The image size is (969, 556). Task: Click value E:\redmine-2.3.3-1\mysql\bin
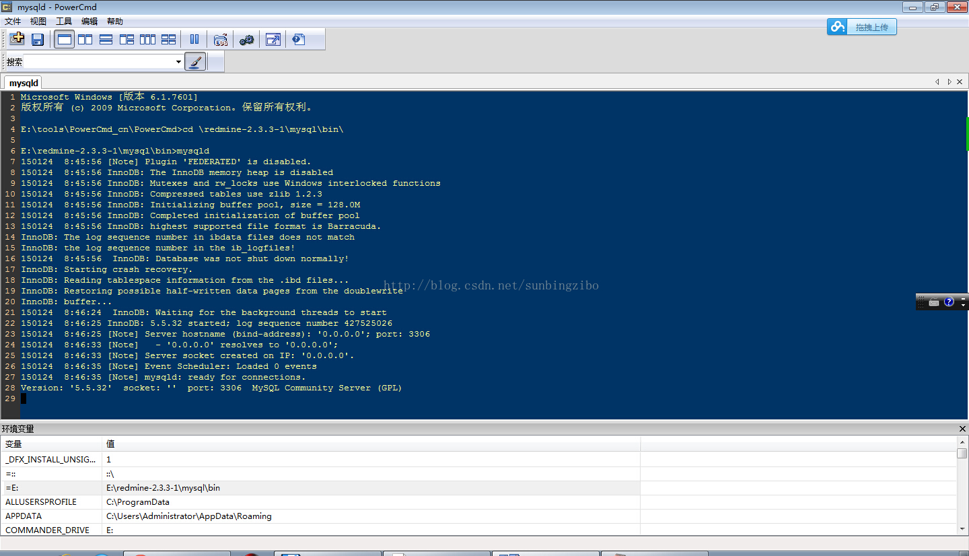[164, 487]
